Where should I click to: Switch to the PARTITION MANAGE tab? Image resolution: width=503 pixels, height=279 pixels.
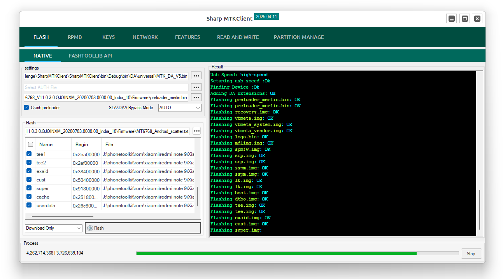(299, 37)
